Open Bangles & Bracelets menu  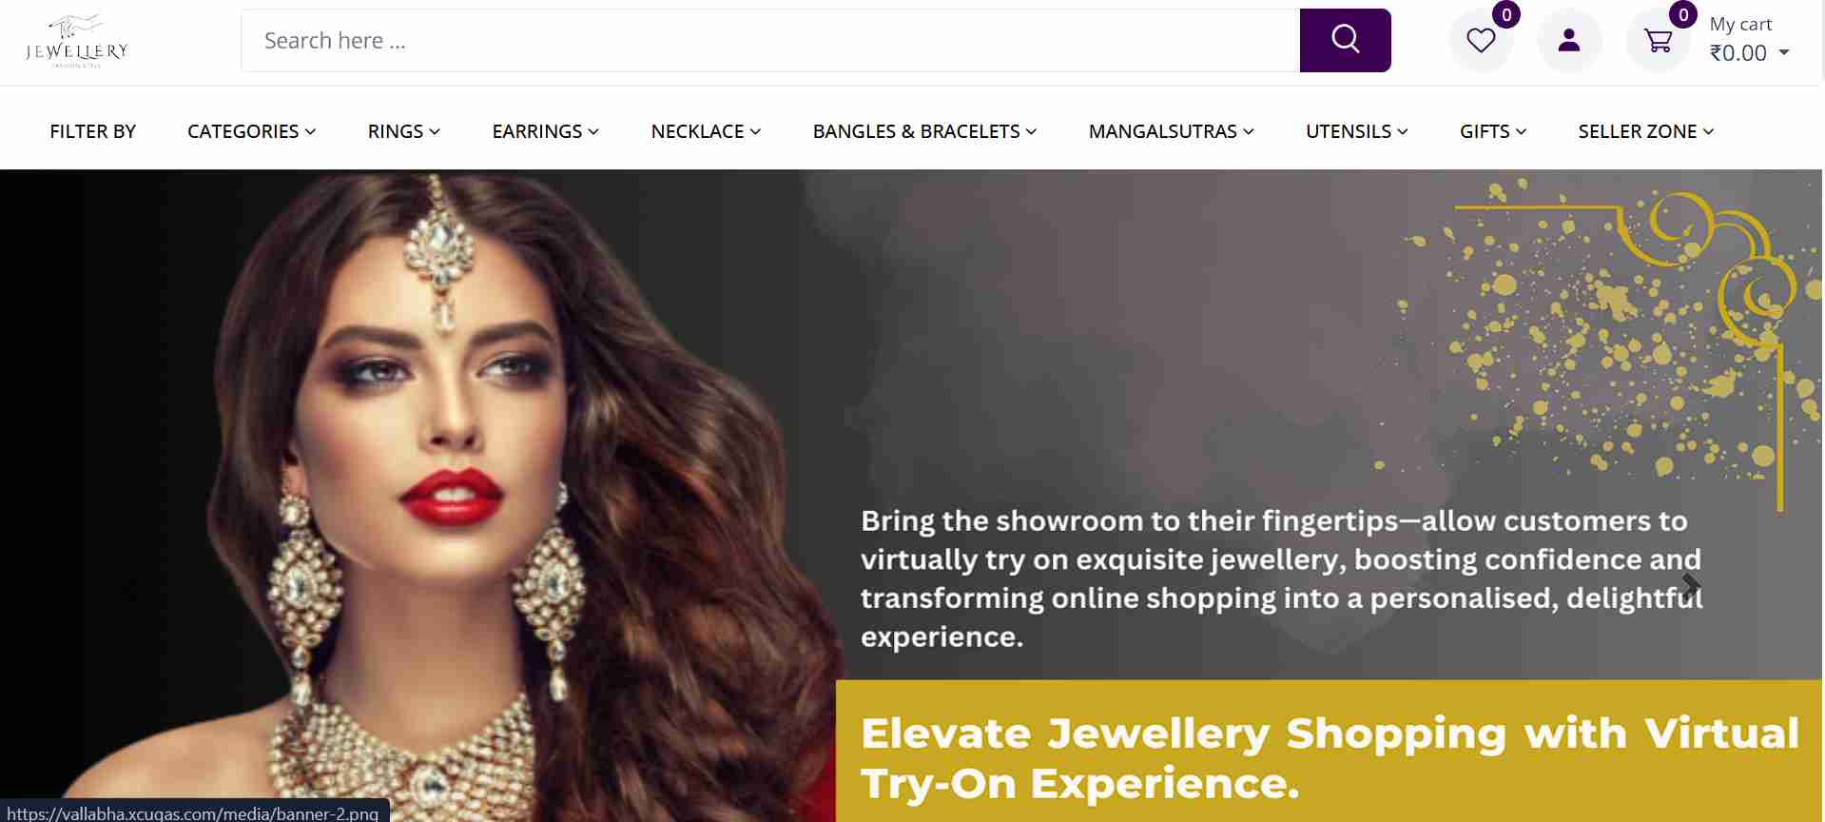coord(924,131)
